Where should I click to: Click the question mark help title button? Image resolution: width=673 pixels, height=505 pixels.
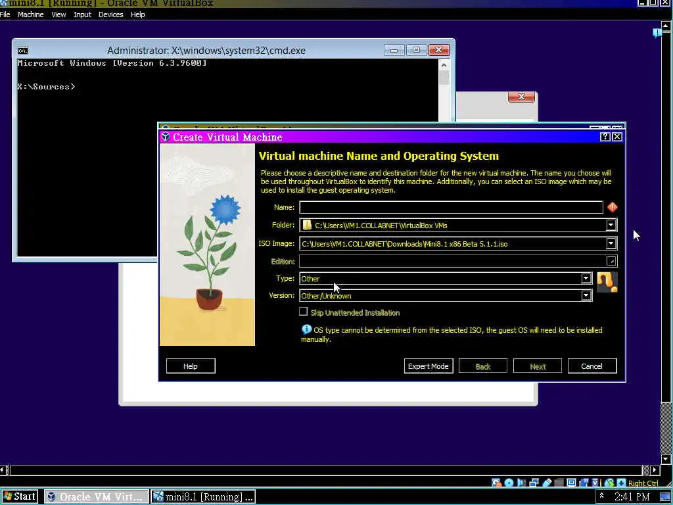[x=605, y=137]
